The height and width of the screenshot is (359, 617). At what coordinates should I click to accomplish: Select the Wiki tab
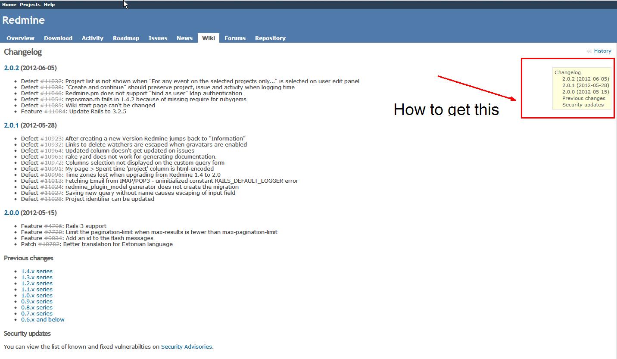click(x=209, y=38)
